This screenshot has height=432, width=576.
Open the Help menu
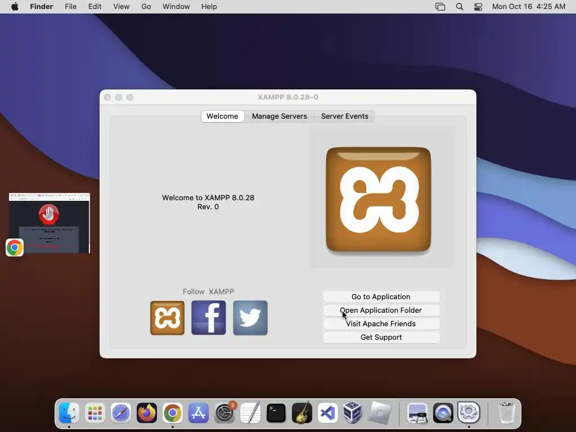tap(209, 7)
